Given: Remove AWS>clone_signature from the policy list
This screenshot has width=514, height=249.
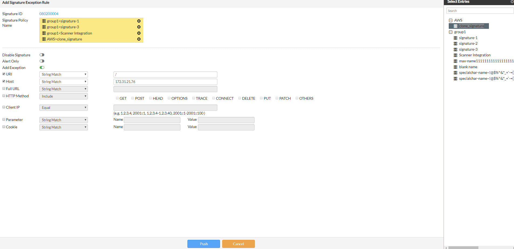Looking at the screenshot, I should click(139, 39).
